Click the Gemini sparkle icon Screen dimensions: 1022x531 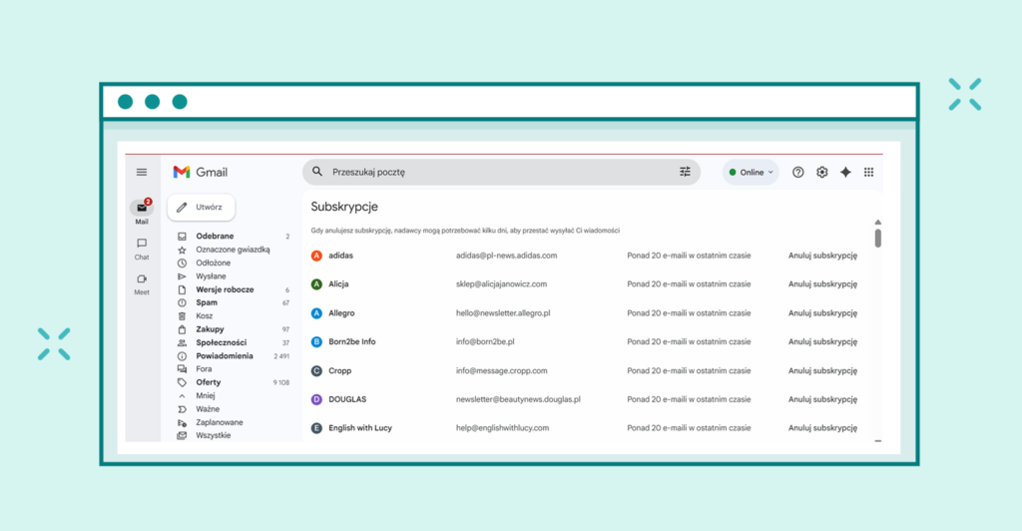pos(845,173)
